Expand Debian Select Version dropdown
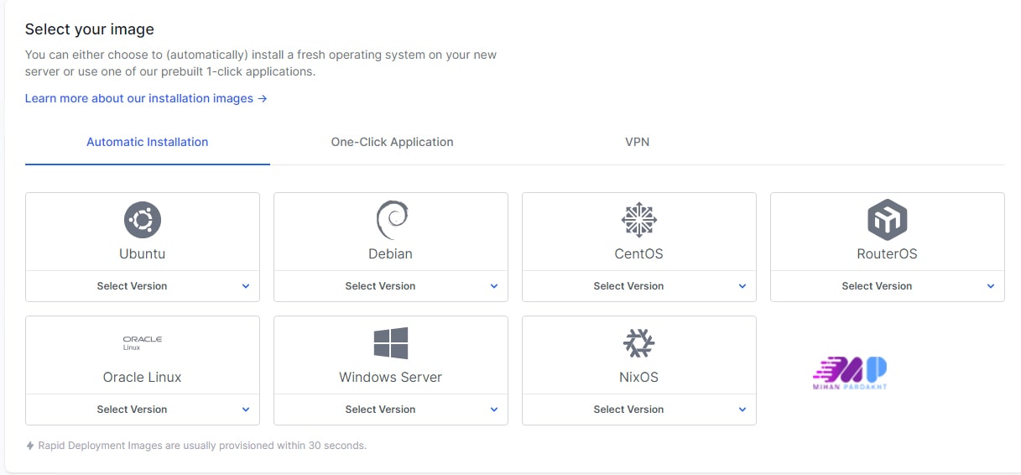The width and height of the screenshot is (1021, 475). (391, 286)
